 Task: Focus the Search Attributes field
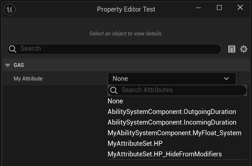pyautogui.click(x=179, y=90)
